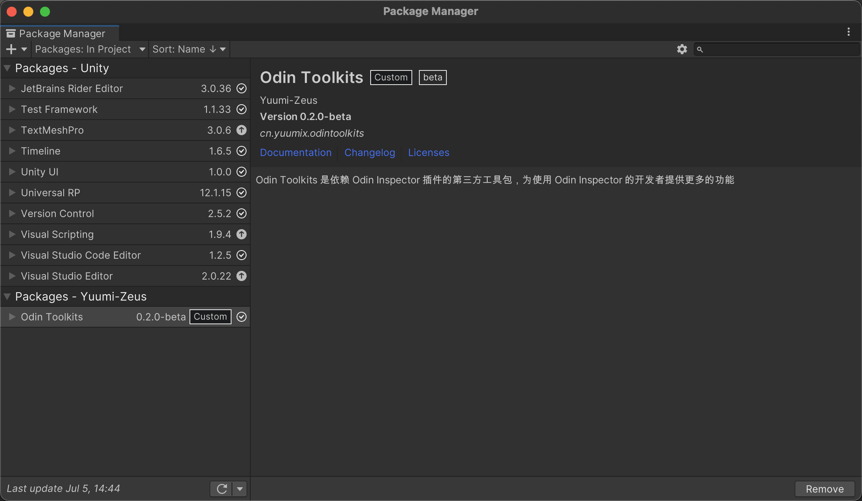Image resolution: width=862 pixels, height=501 pixels.
Task: Open the add package dropdown arrow
Action: [x=24, y=49]
